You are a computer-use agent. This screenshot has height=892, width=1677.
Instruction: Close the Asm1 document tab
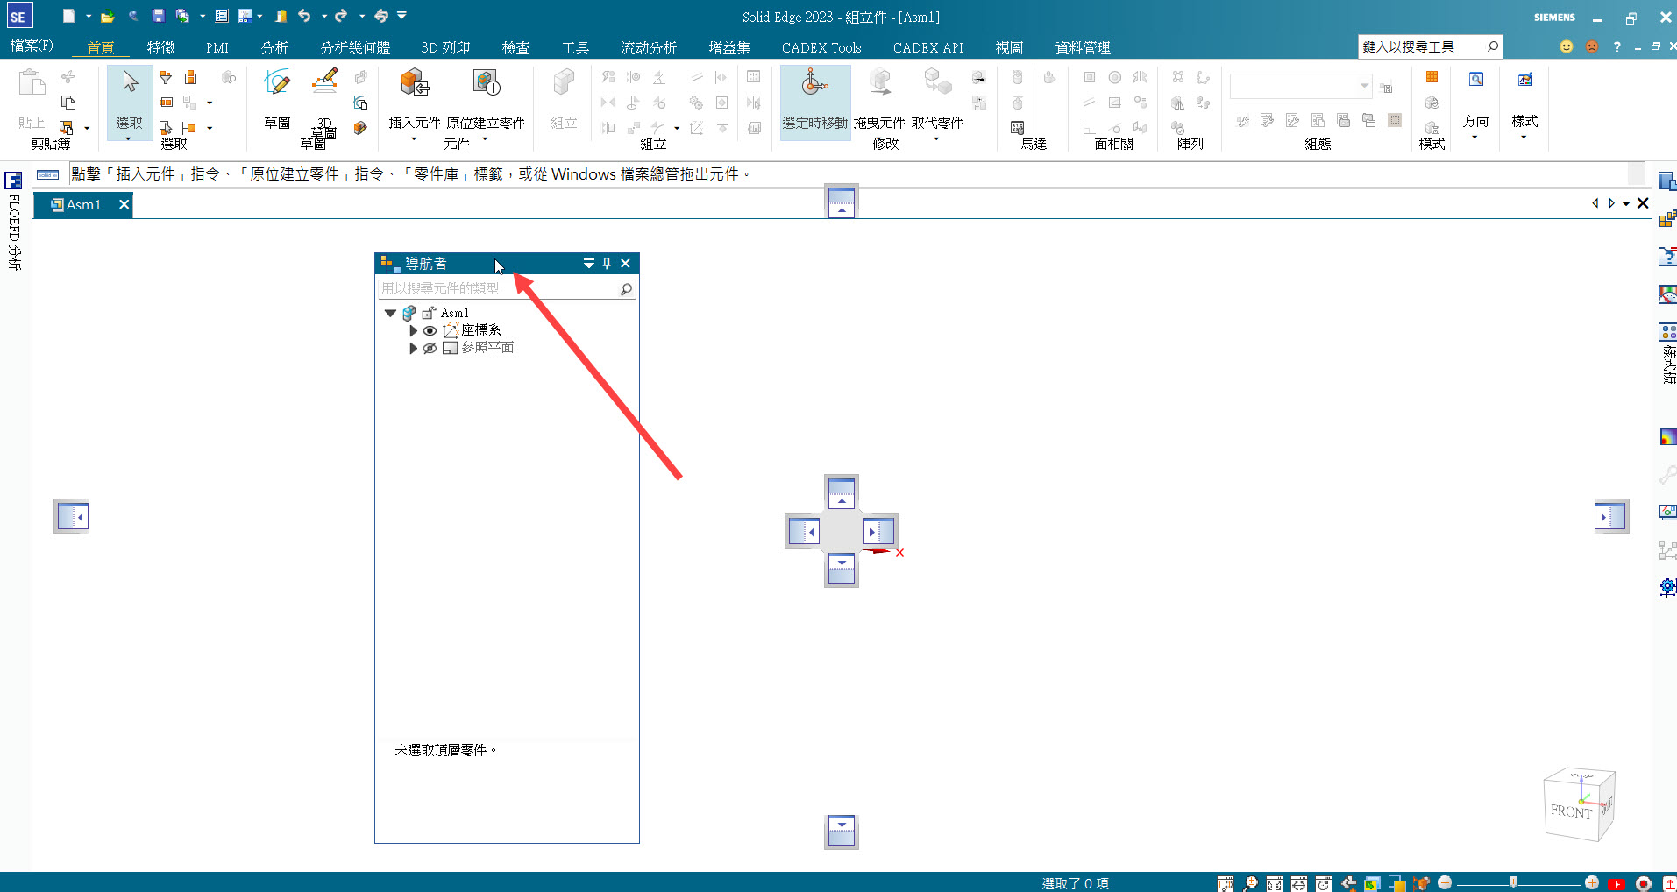click(x=124, y=204)
